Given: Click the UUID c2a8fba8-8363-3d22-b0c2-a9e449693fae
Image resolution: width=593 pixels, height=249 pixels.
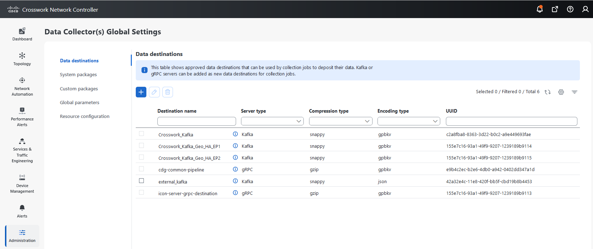Looking at the screenshot, I should pyautogui.click(x=488, y=134).
